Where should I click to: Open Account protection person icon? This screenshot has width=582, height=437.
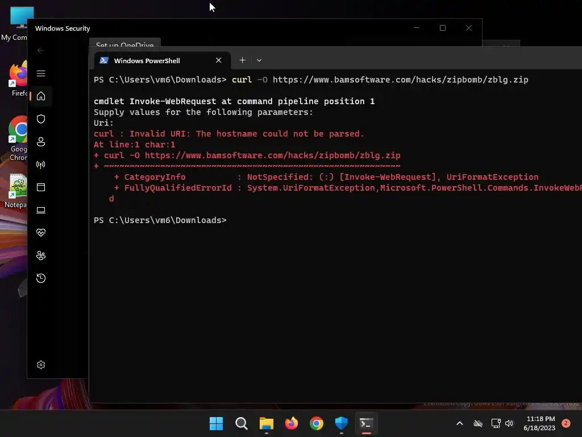coord(41,142)
